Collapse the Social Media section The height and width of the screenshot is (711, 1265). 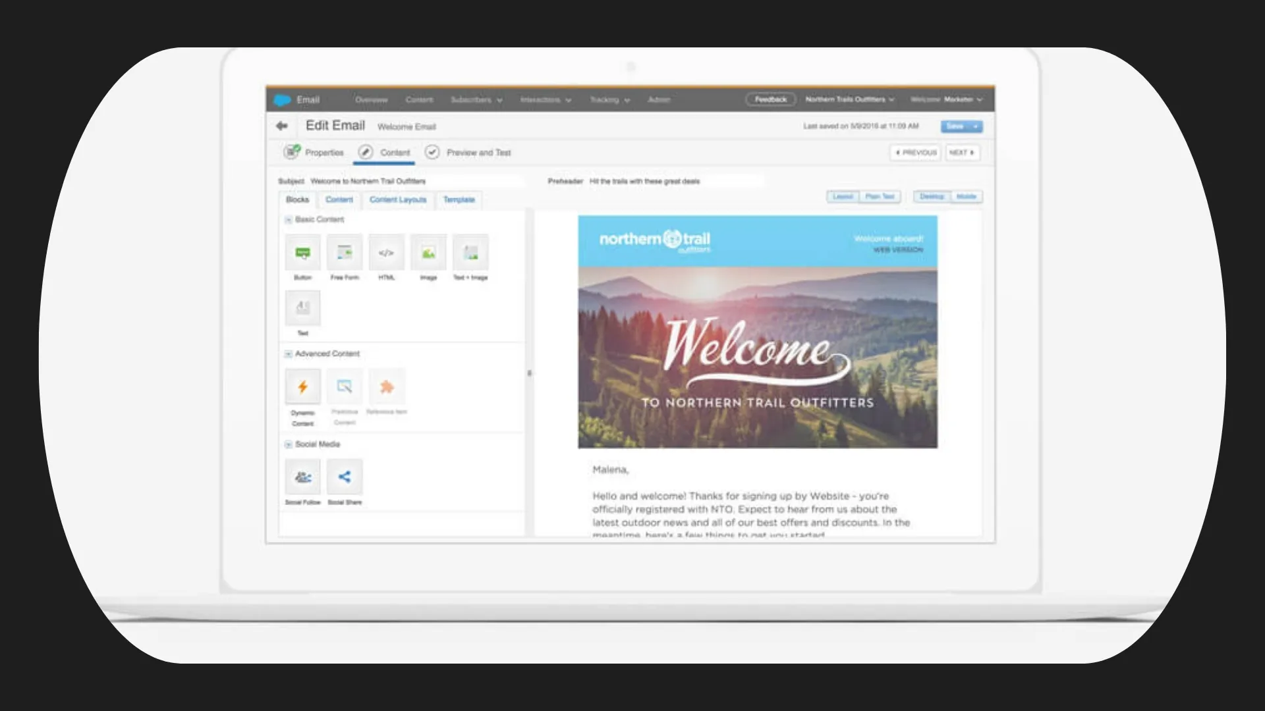[288, 444]
